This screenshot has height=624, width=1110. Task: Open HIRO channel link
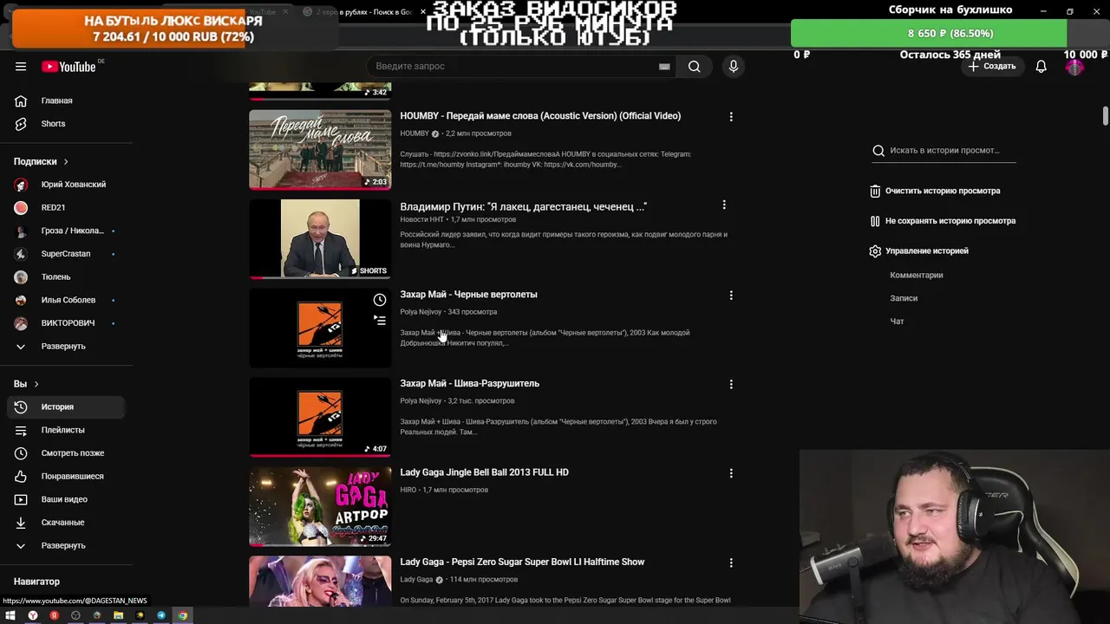pos(408,491)
